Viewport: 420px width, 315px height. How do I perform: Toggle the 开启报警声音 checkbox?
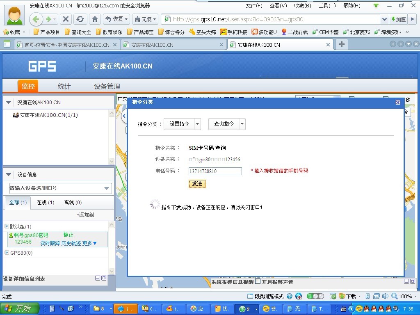click(x=258, y=281)
